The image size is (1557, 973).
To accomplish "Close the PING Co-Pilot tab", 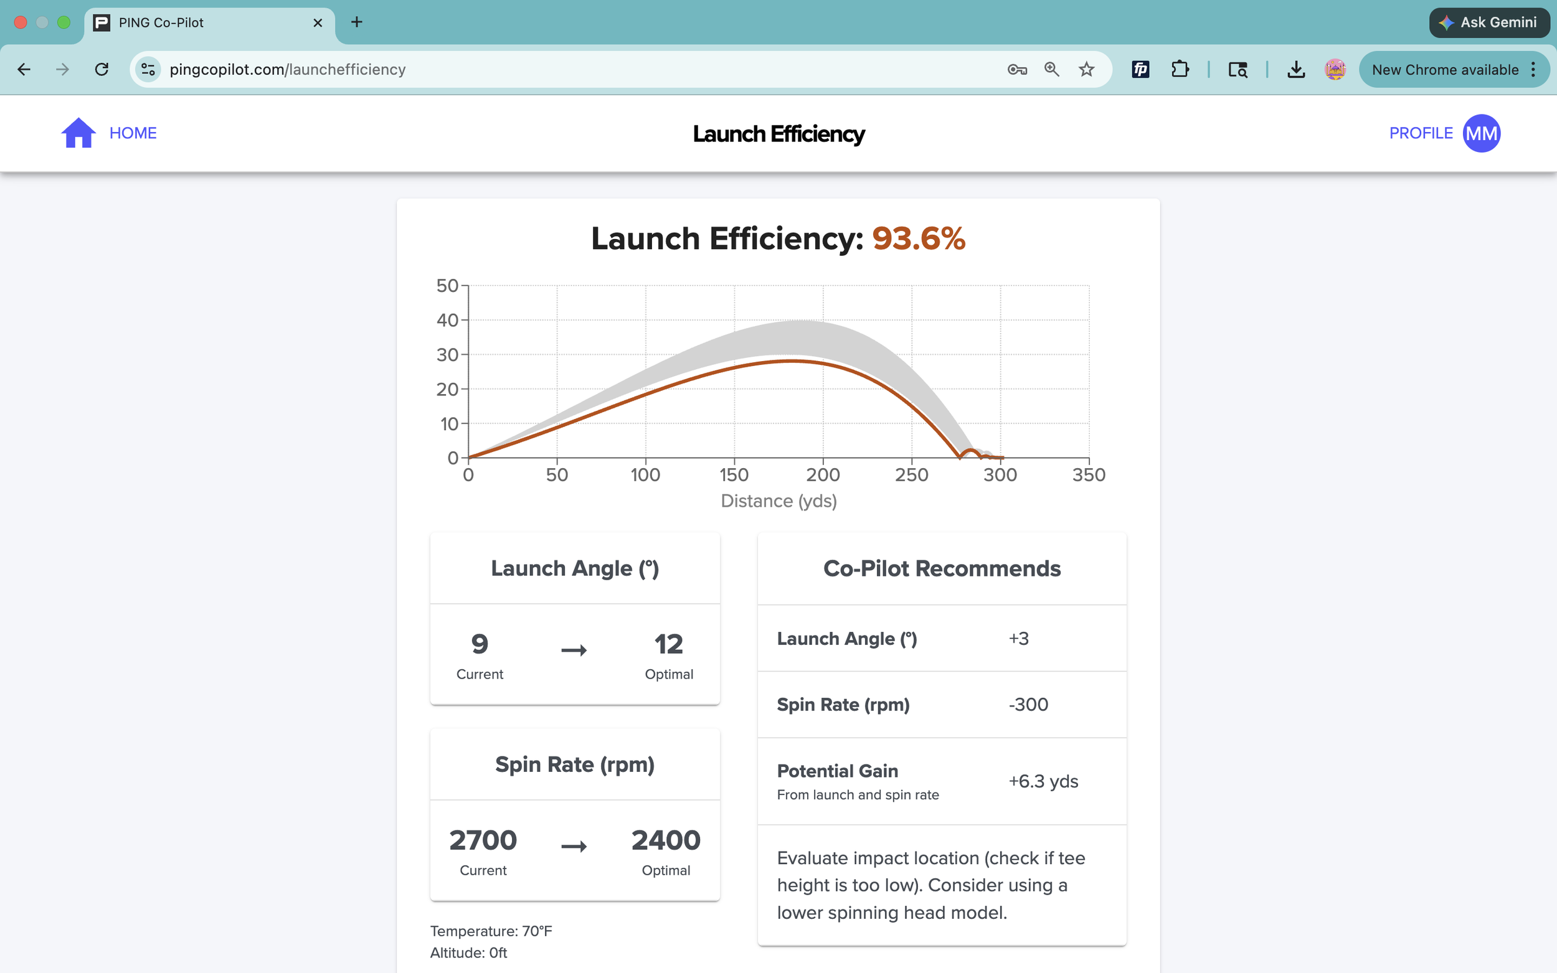I will pos(318,23).
